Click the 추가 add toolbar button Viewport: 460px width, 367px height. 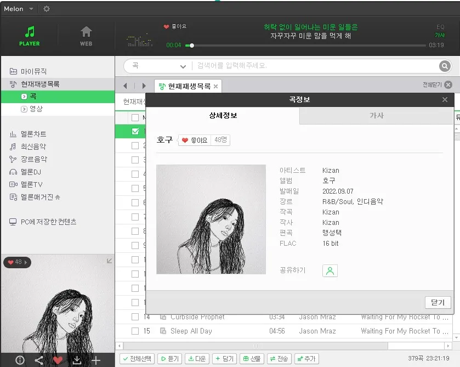[306, 359]
